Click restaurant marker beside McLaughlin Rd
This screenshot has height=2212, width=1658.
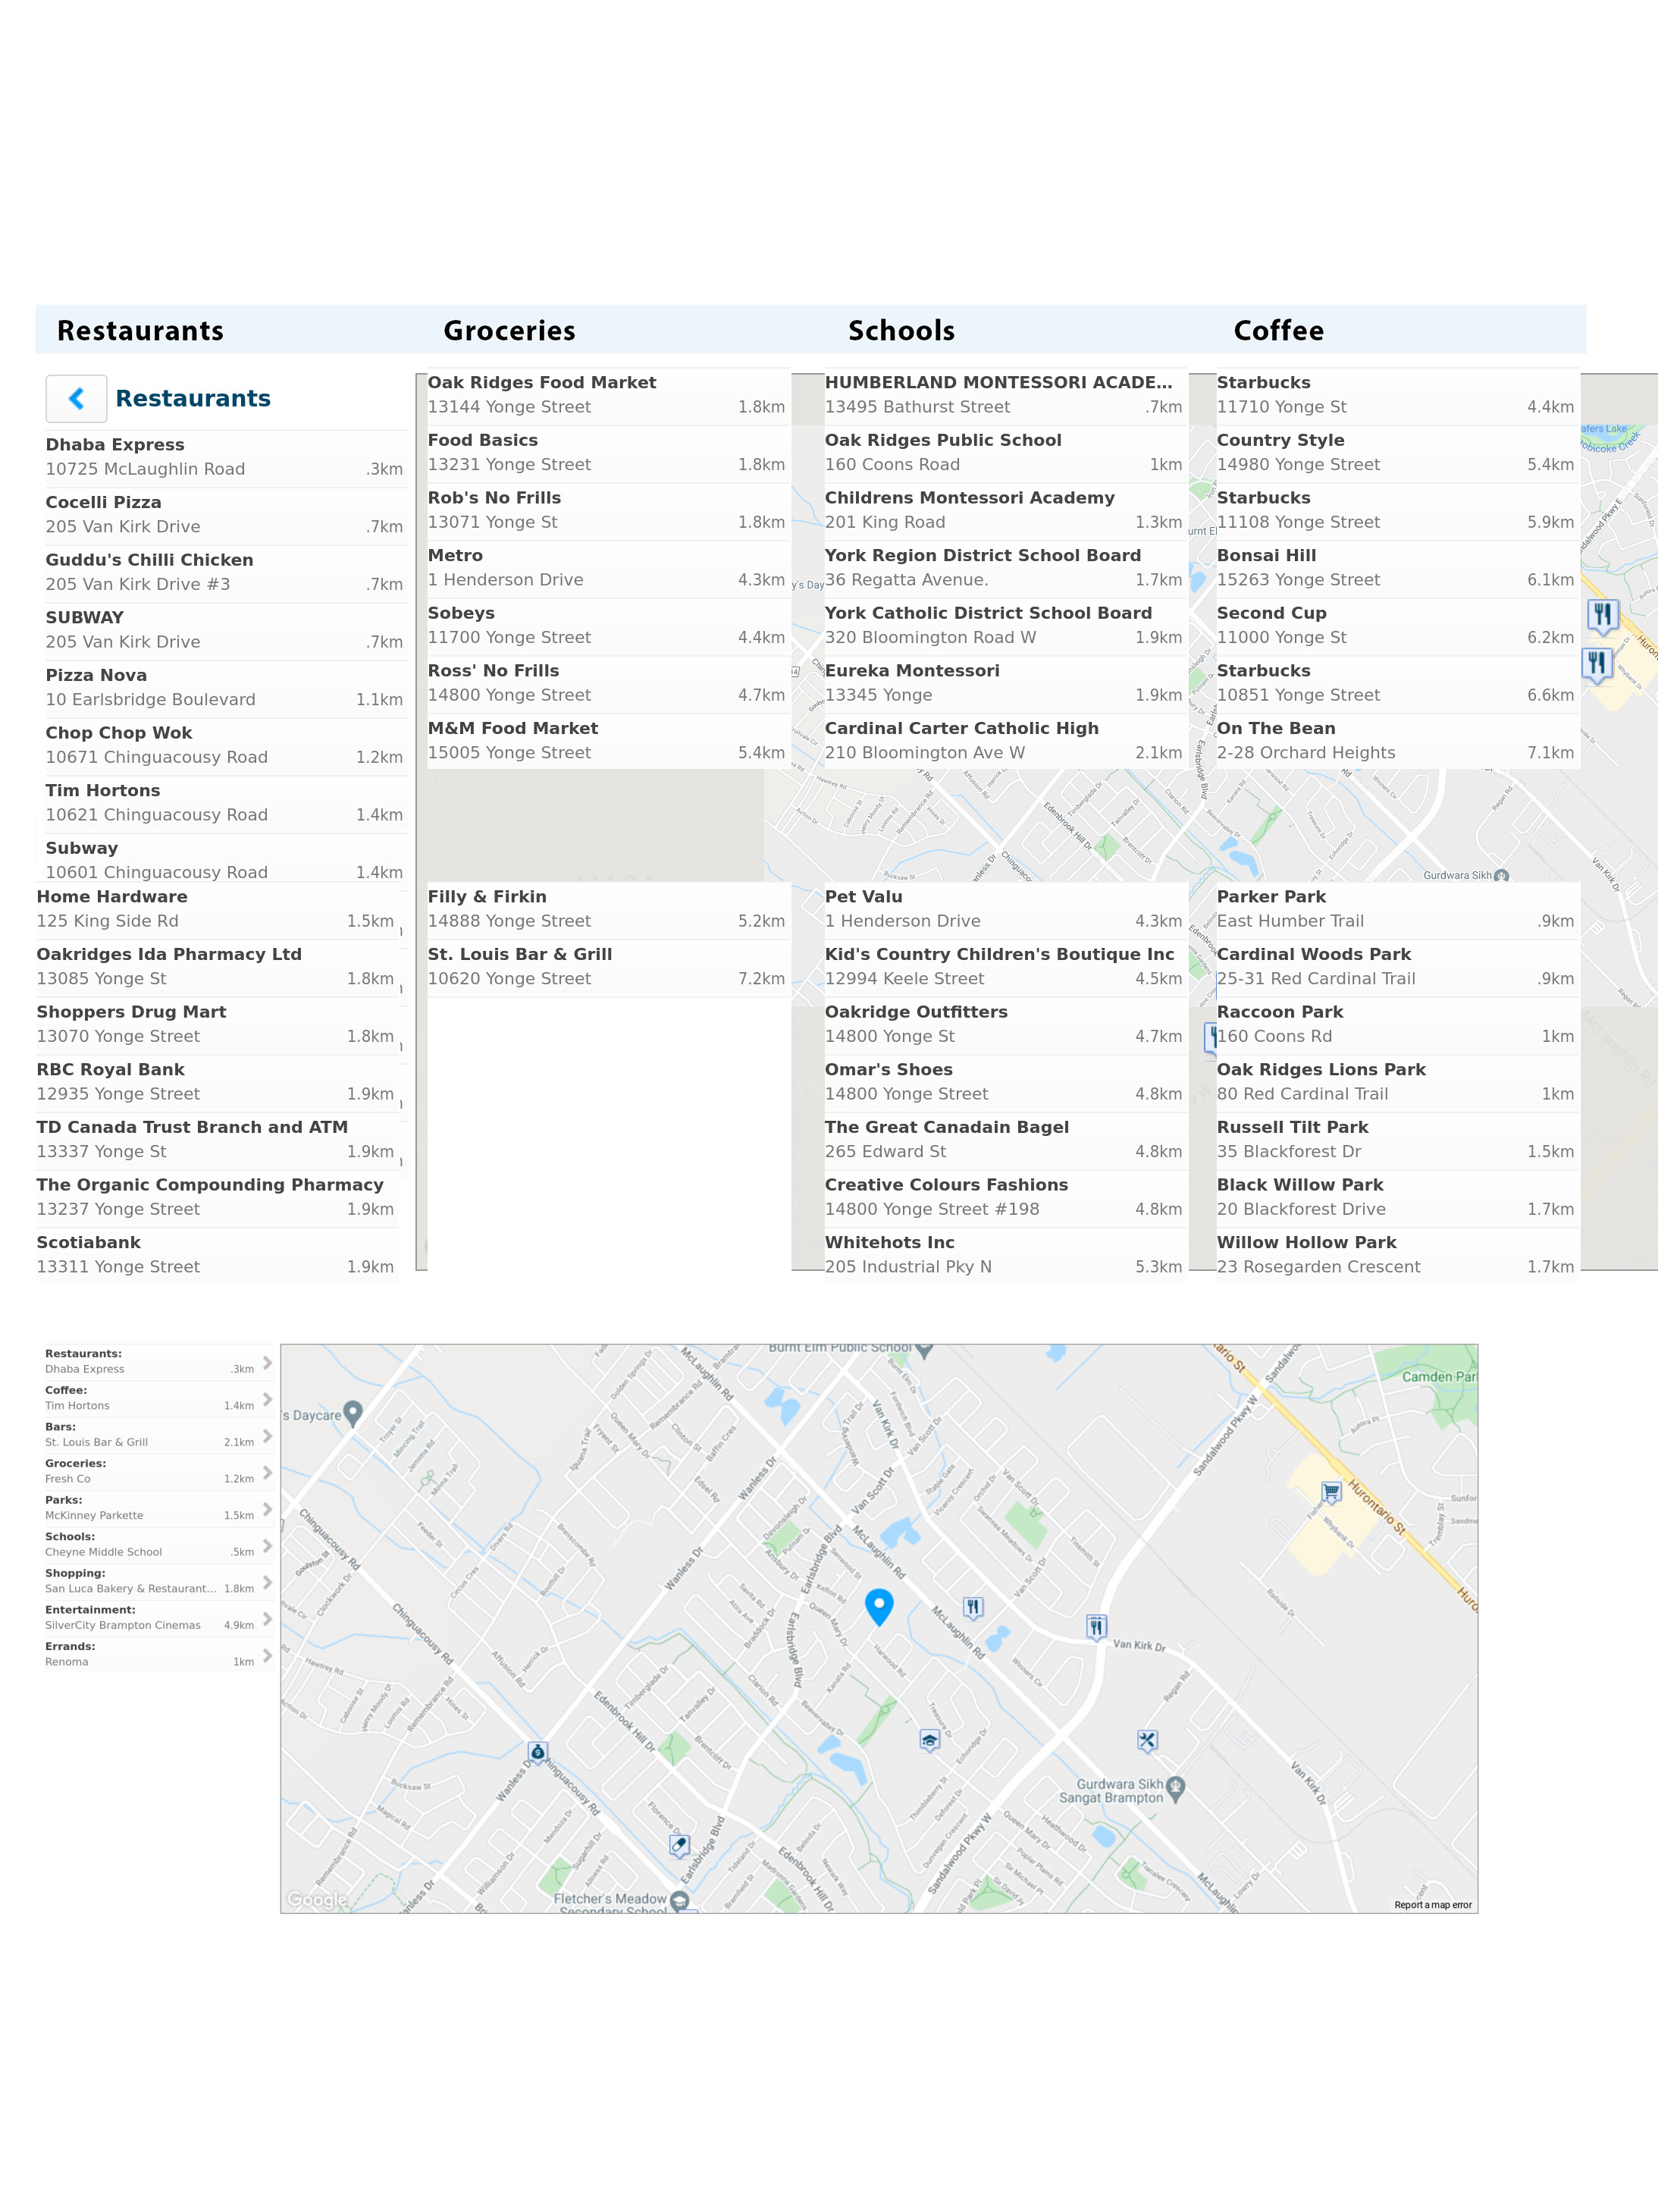972,1607
